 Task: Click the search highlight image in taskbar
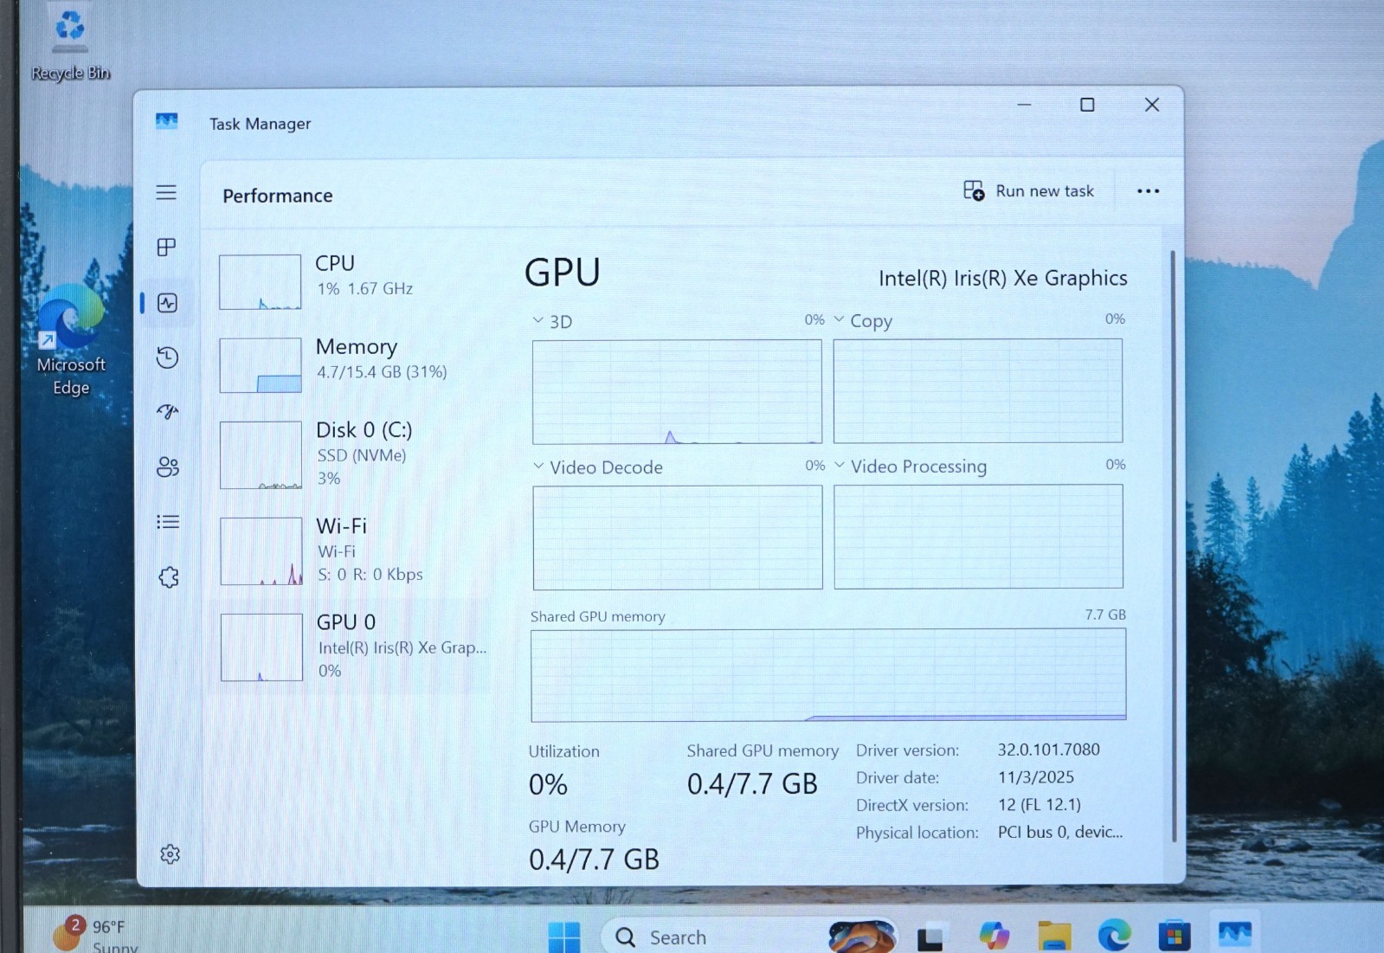click(x=861, y=936)
